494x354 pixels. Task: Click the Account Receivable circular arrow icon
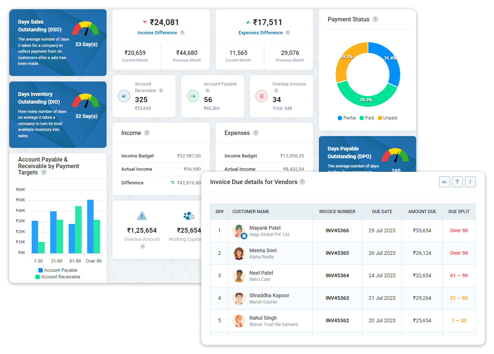(x=124, y=96)
